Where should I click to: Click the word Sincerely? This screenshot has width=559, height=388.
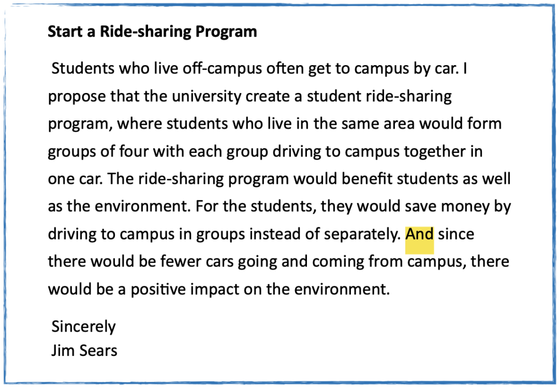coord(84,327)
